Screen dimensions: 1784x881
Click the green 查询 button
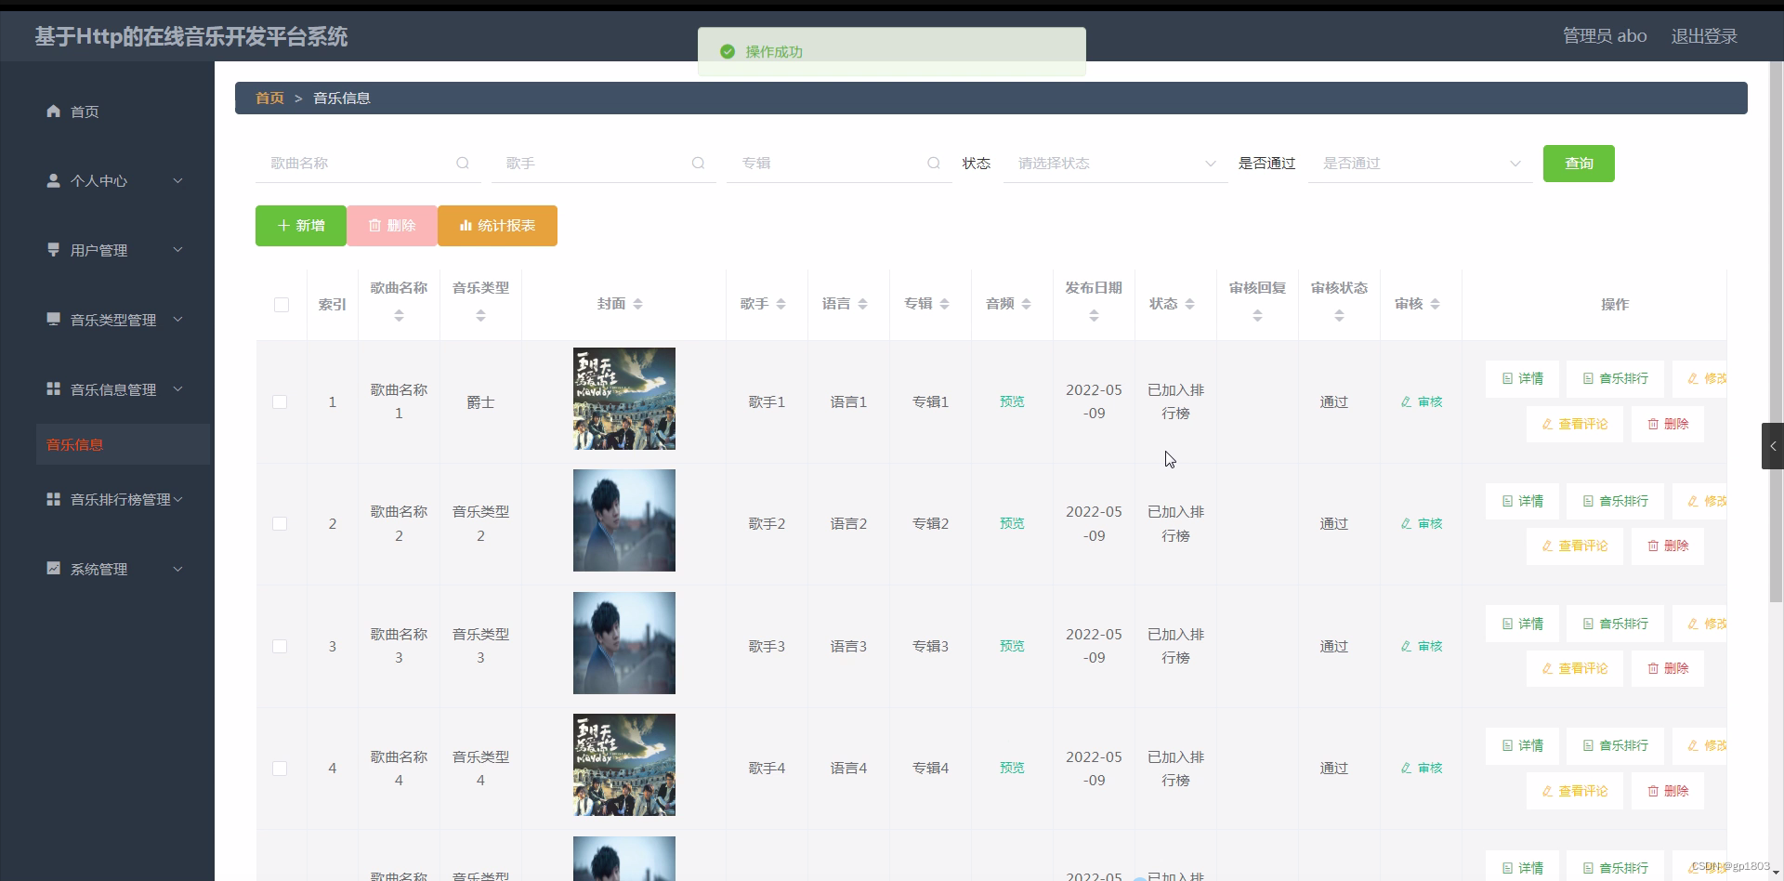(1579, 164)
